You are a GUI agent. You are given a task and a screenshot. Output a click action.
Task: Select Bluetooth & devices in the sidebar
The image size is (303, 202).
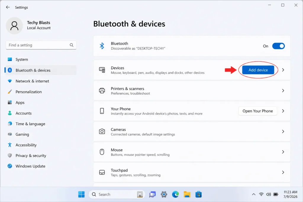point(41,70)
